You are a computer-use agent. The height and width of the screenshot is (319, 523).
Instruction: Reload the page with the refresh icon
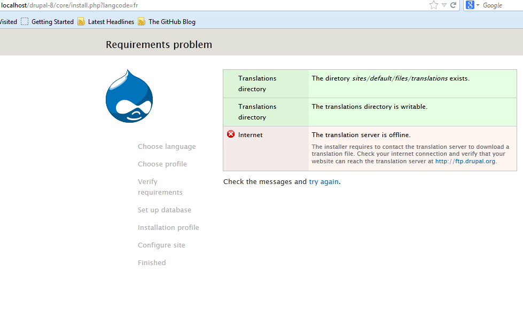click(x=453, y=5)
